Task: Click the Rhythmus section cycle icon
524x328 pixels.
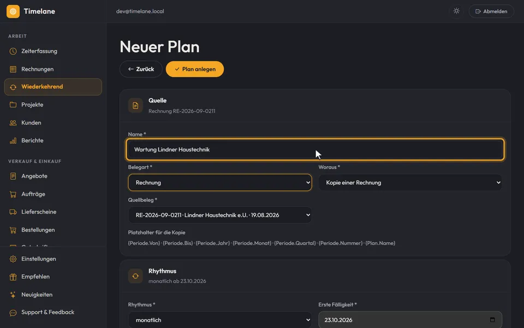Action: (135, 276)
